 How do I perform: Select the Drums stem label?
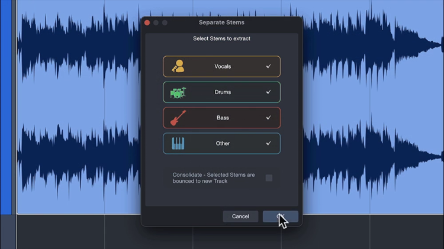pos(223,92)
